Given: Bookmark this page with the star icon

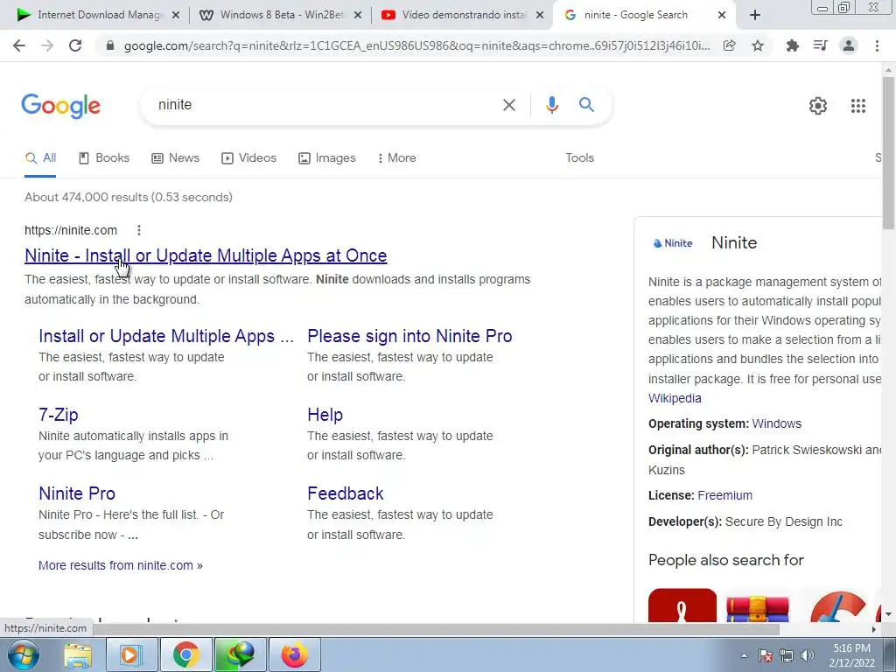Looking at the screenshot, I should coord(758,45).
